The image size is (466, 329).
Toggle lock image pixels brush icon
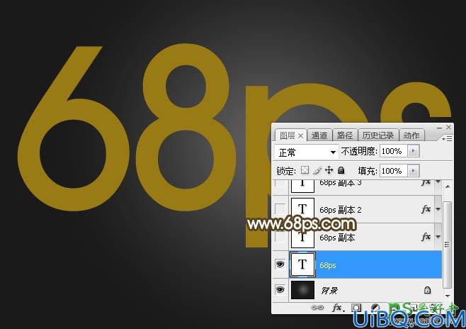317,170
